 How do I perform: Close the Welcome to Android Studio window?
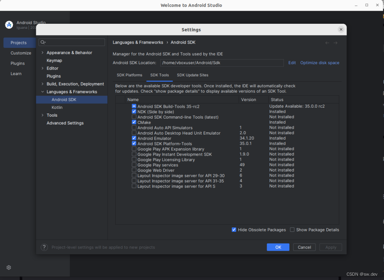point(377,5)
